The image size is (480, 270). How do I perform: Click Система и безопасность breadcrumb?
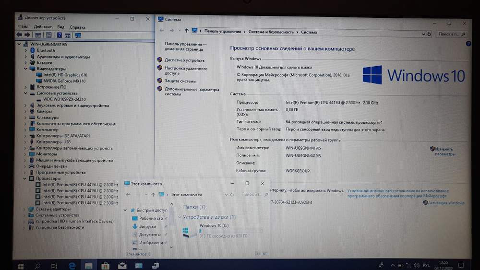pyautogui.click(x=271, y=32)
